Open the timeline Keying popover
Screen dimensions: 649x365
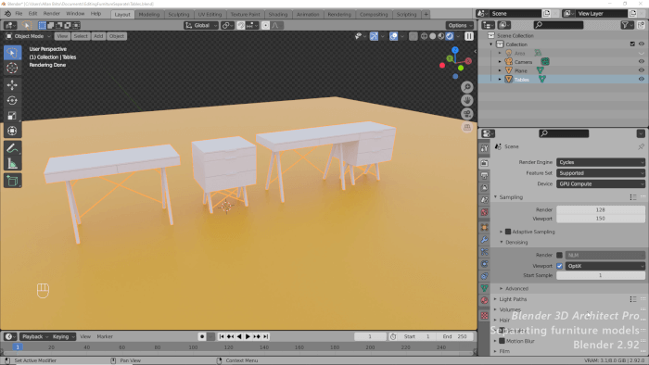(63, 336)
